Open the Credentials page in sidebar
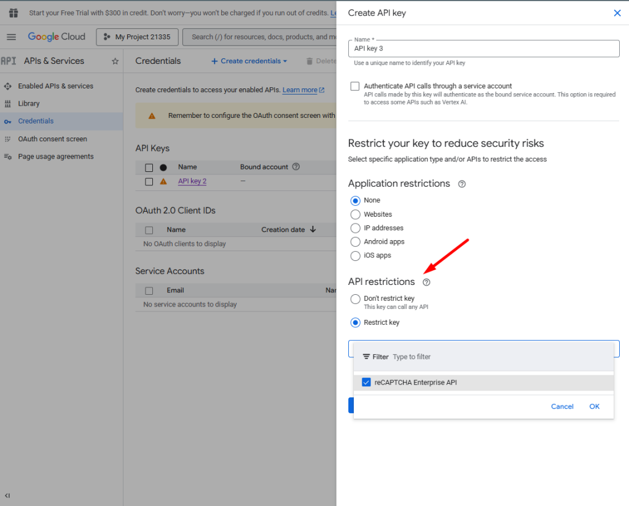 pyautogui.click(x=36, y=121)
